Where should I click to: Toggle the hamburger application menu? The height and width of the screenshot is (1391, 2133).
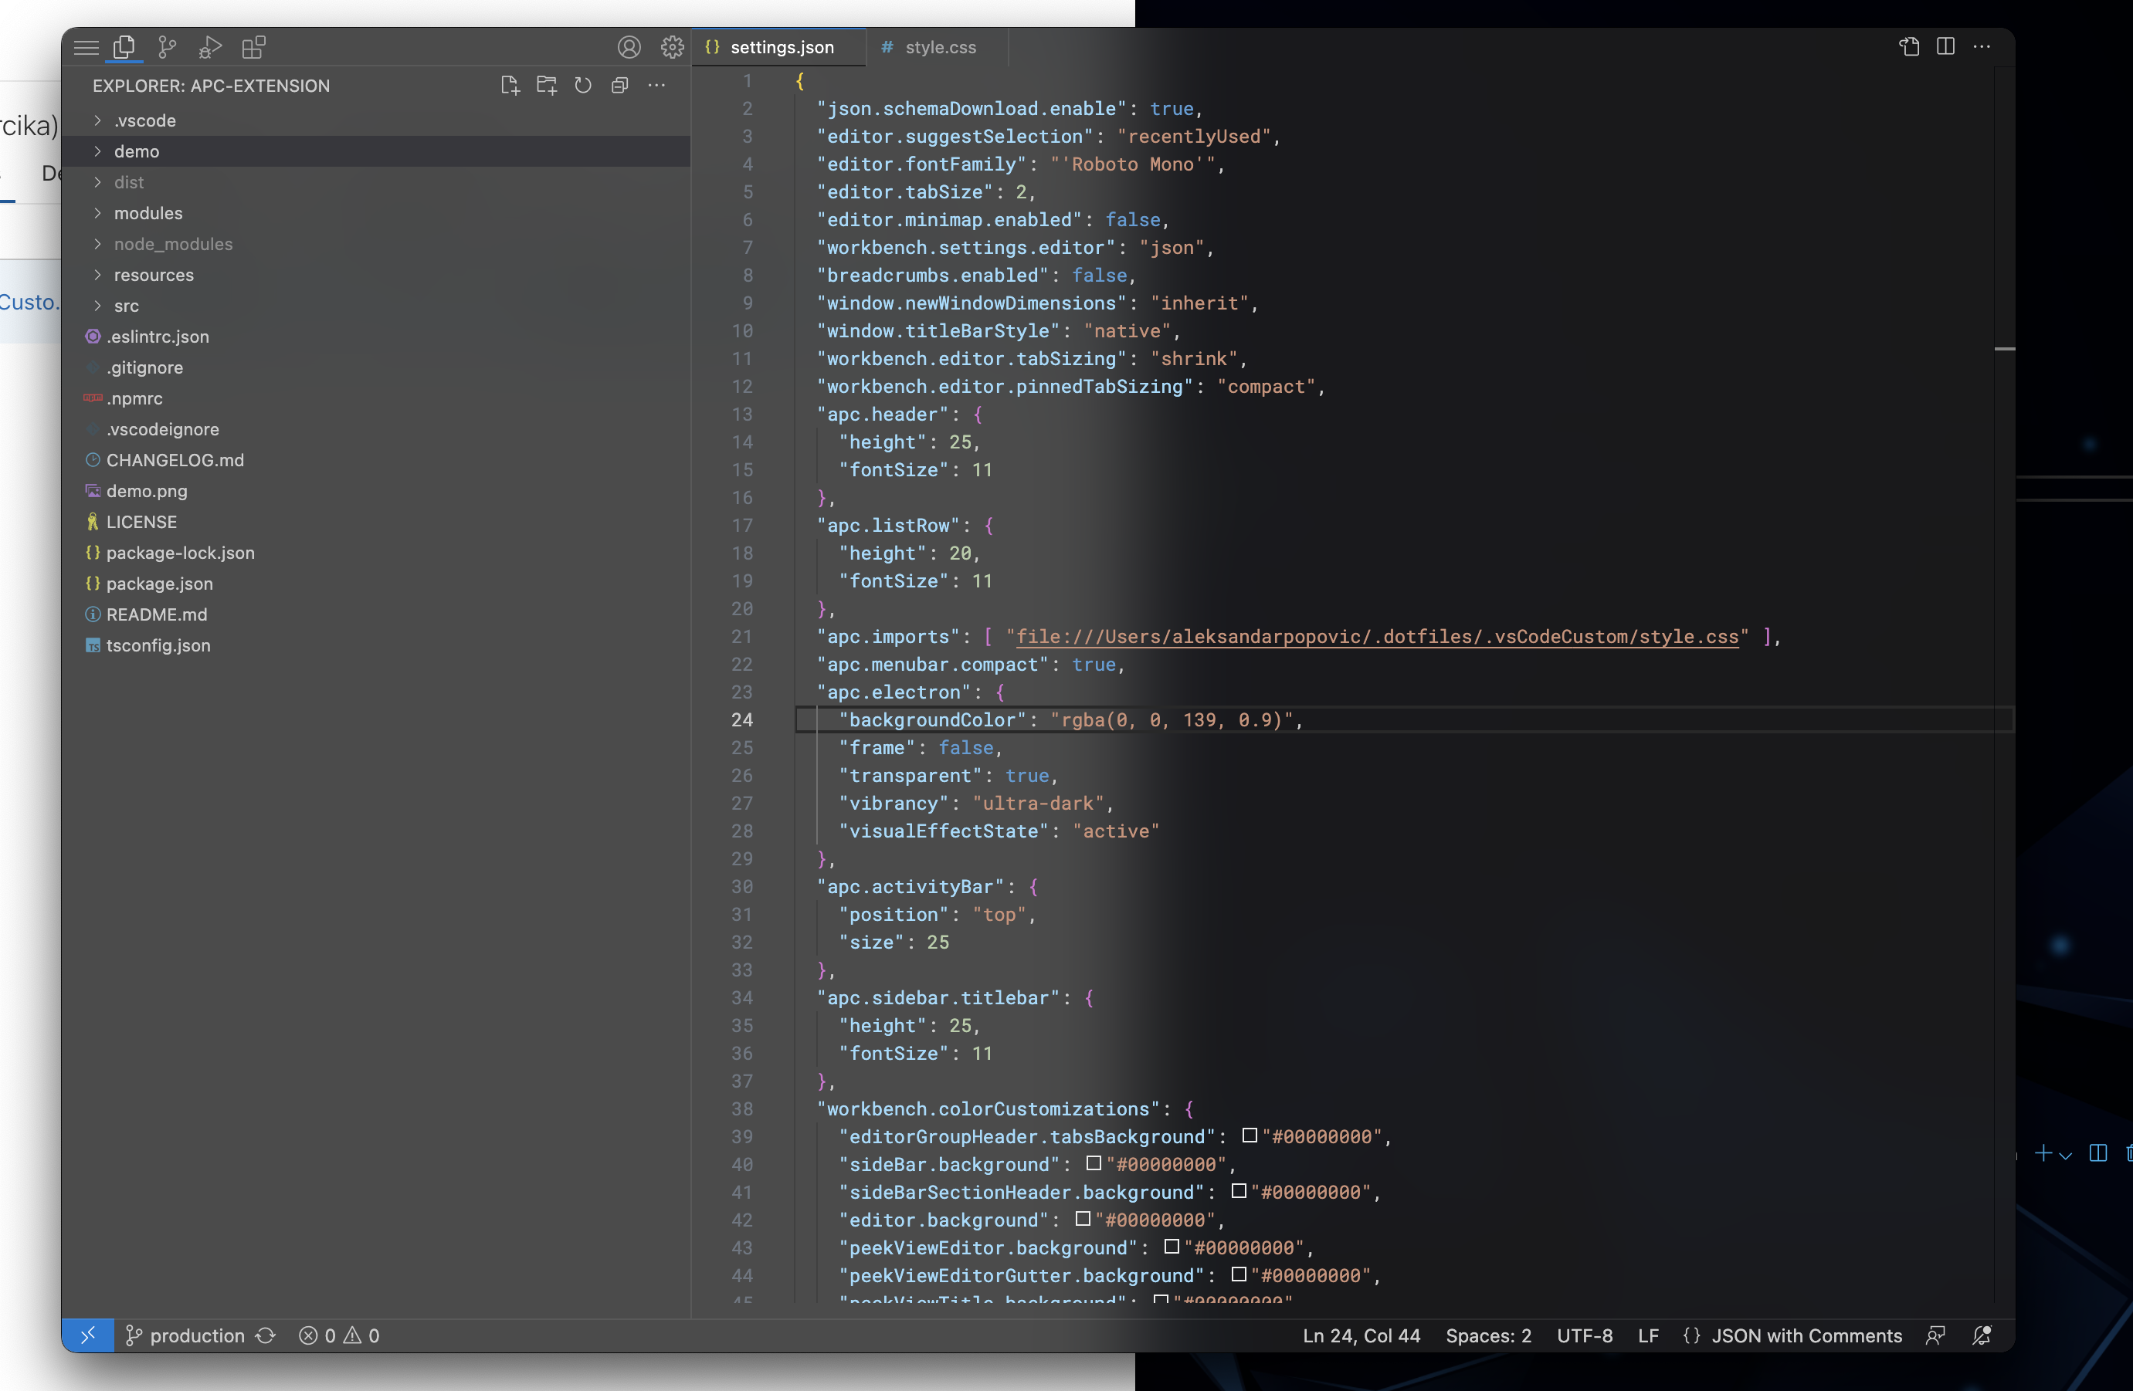(86, 46)
